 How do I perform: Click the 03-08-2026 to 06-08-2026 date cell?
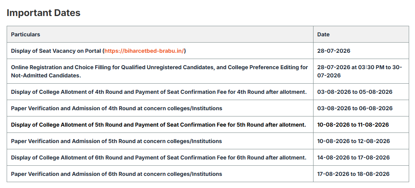click(x=361, y=108)
